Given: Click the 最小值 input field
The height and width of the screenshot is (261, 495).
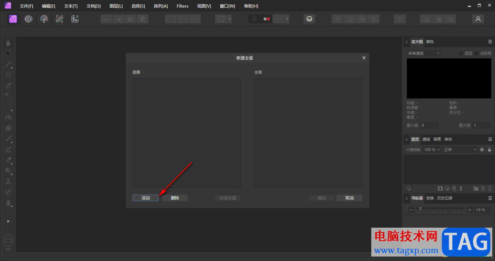Looking at the screenshot, I should click(x=429, y=125).
